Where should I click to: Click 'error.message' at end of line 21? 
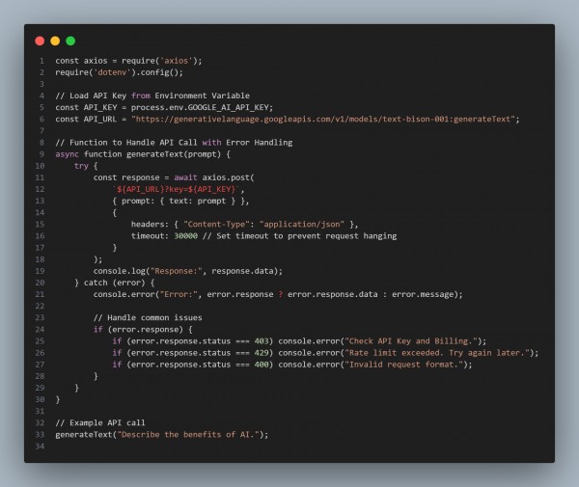423,294
